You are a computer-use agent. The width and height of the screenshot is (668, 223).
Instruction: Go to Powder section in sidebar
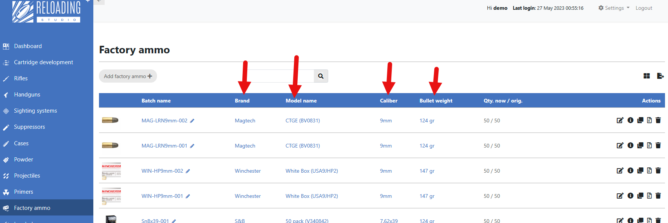point(23,160)
